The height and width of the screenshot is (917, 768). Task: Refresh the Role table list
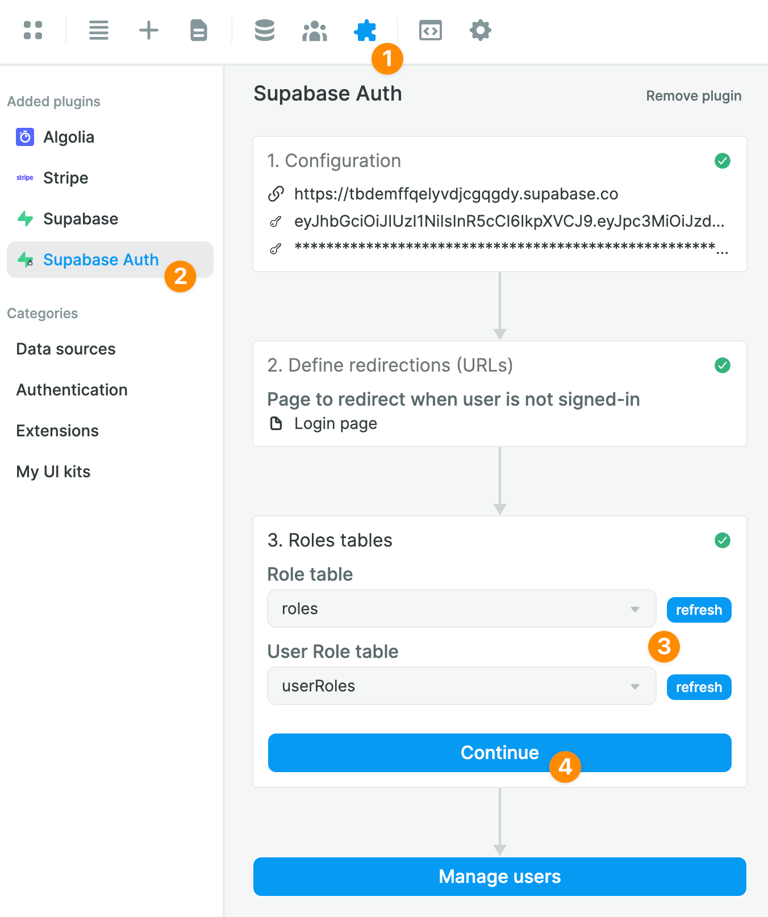(x=699, y=610)
